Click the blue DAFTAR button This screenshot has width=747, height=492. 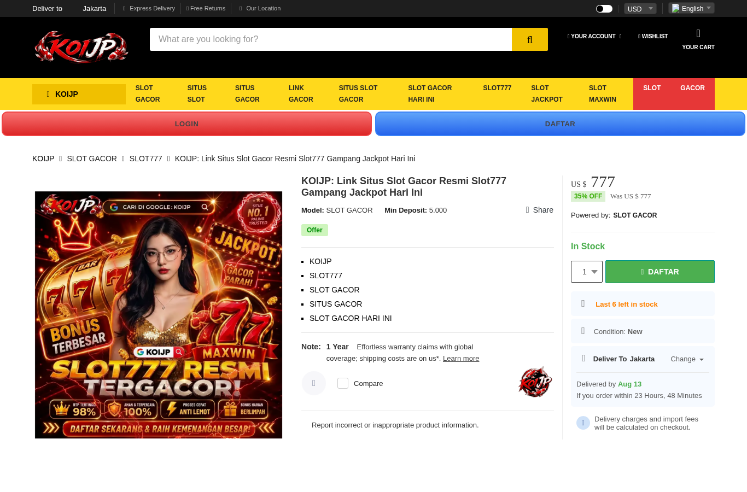[x=560, y=124]
